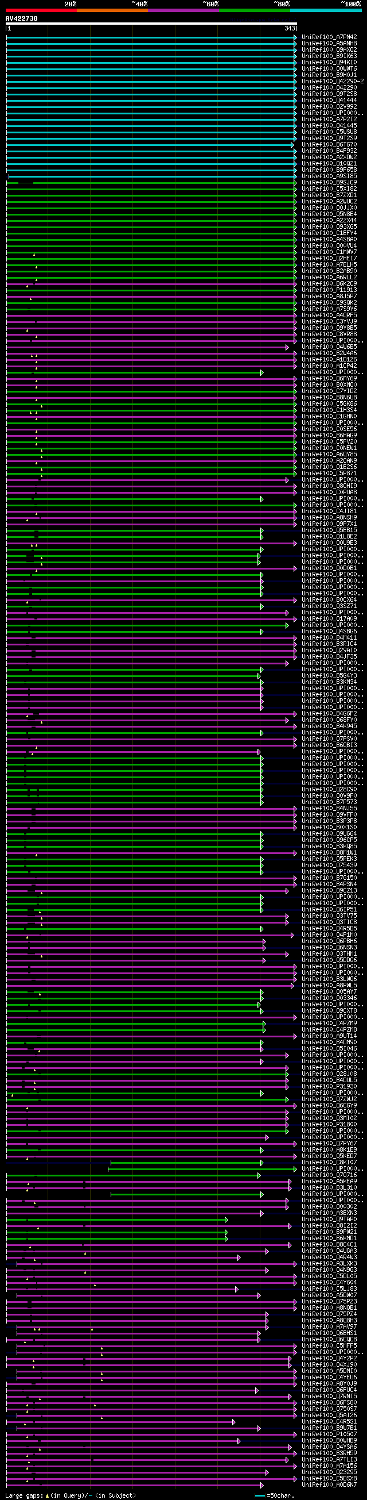Click the cyan ~100% identity legend segment
367x1500 pixels.
325,10
